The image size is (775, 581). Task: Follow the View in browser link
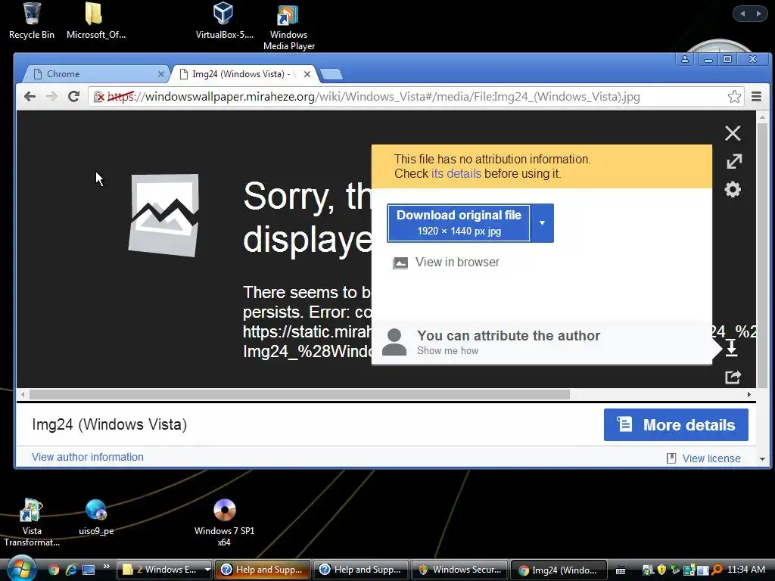click(457, 263)
